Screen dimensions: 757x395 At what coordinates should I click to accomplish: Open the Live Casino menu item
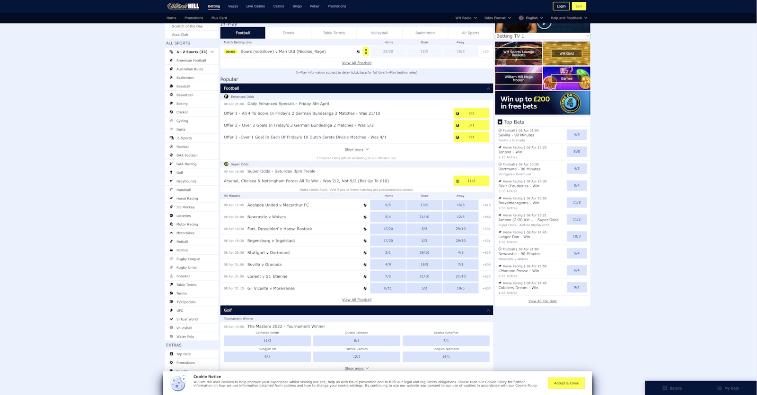pyautogui.click(x=255, y=6)
